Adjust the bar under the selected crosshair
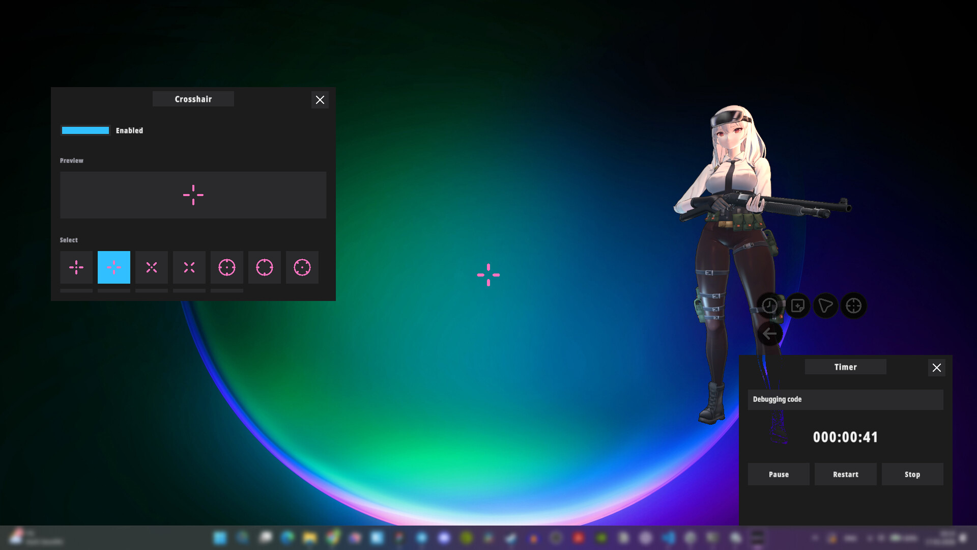The width and height of the screenshot is (977, 550). coord(113,291)
